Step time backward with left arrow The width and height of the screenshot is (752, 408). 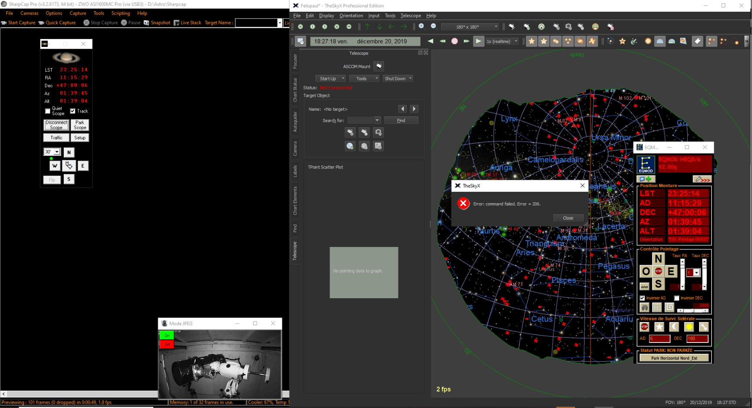(x=430, y=41)
